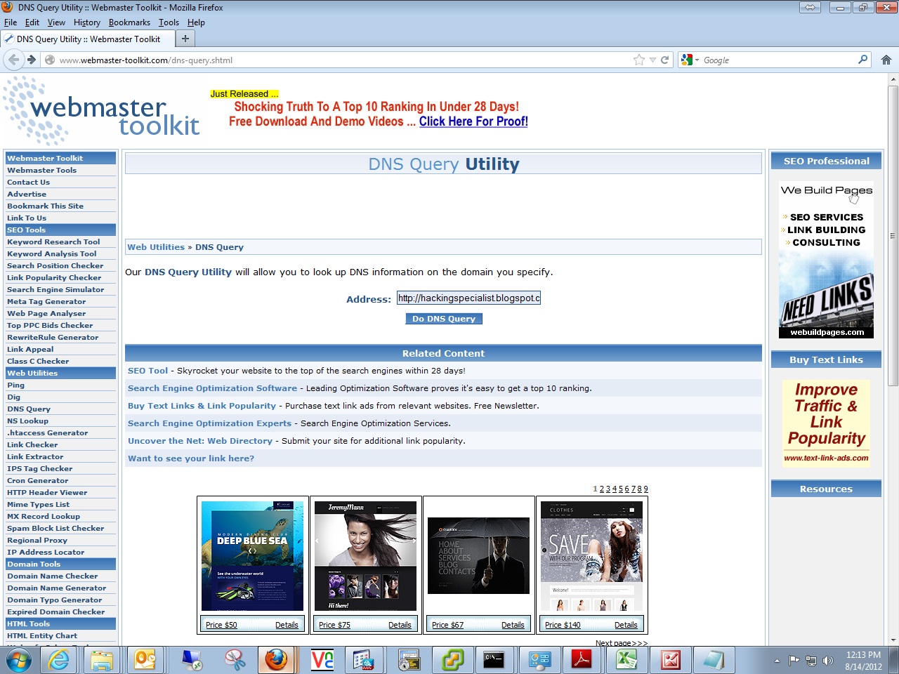The height and width of the screenshot is (674, 899).
Task: Click the 'Click Here For Proof!' link
Action: click(x=473, y=121)
